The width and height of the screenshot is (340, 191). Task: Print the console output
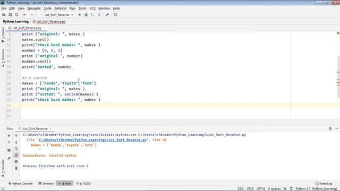click(16, 161)
